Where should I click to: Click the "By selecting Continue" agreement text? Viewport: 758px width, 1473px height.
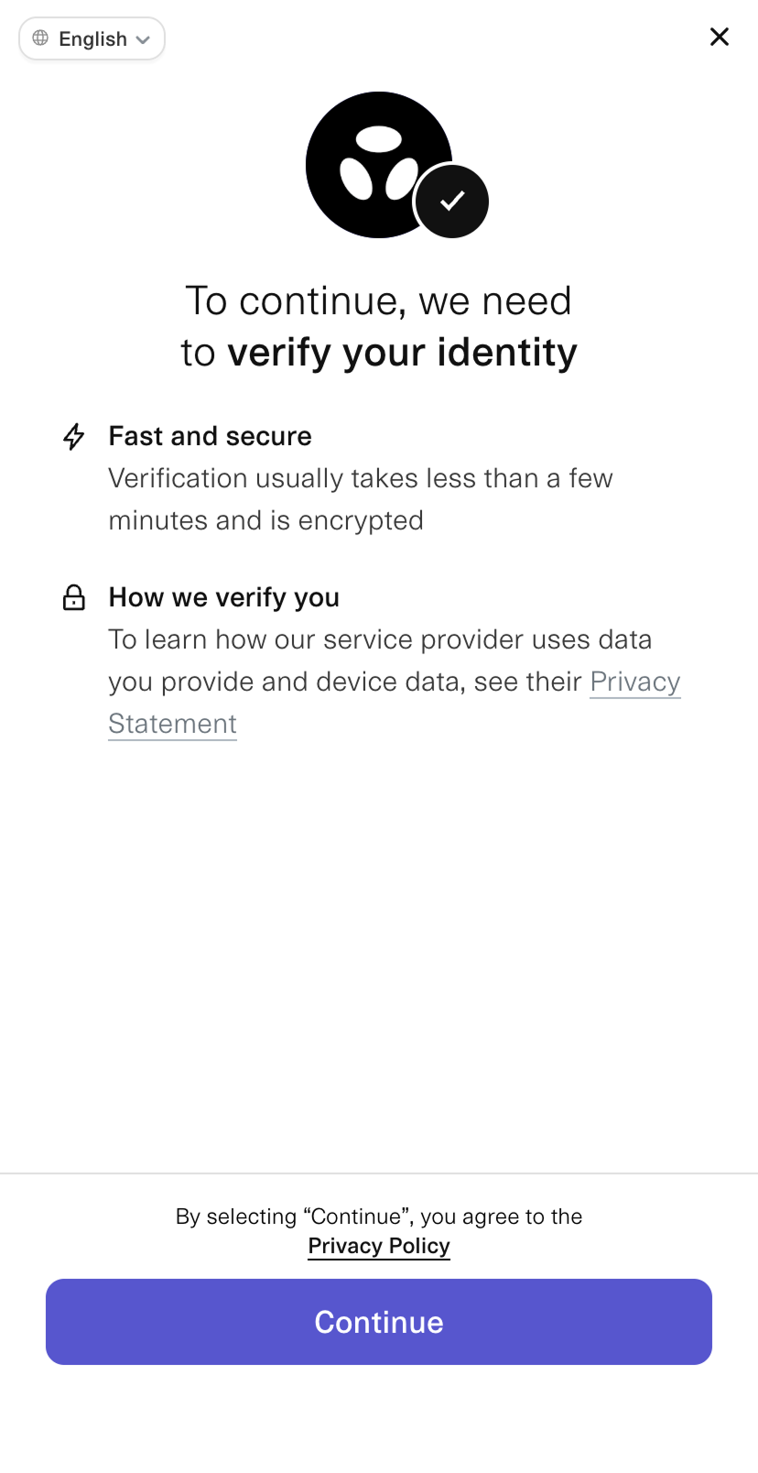click(x=379, y=1217)
